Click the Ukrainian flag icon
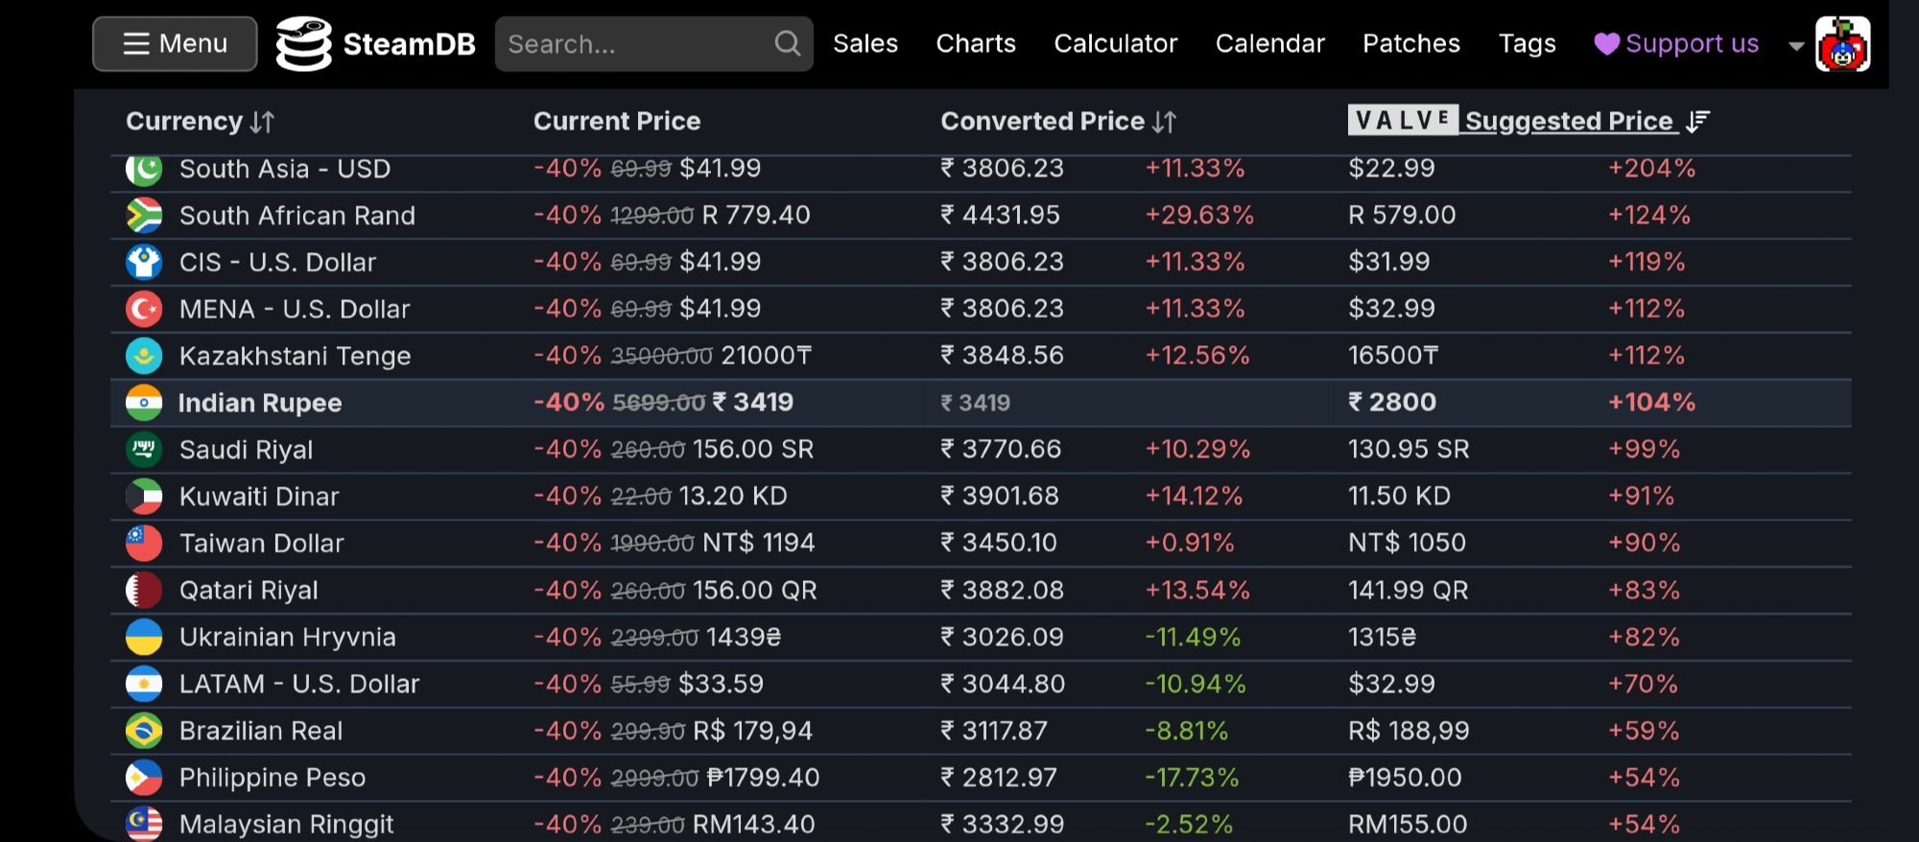 [x=144, y=637]
